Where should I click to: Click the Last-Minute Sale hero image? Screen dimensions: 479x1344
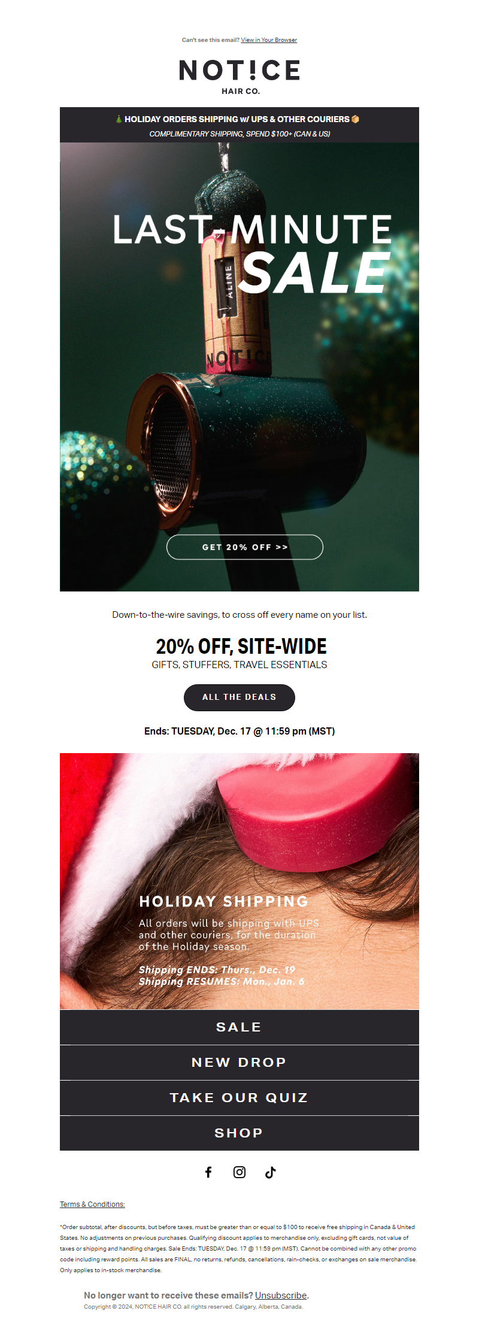[x=239, y=367]
